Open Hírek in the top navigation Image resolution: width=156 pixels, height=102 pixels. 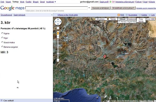(x=22, y=2)
